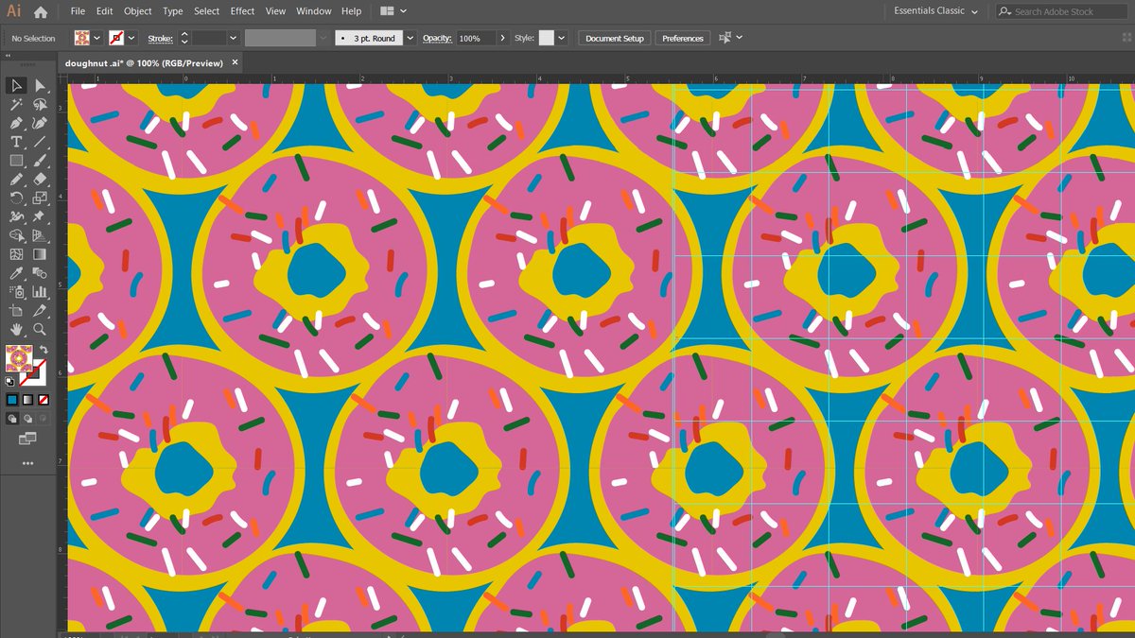Open the Effect menu

(242, 11)
